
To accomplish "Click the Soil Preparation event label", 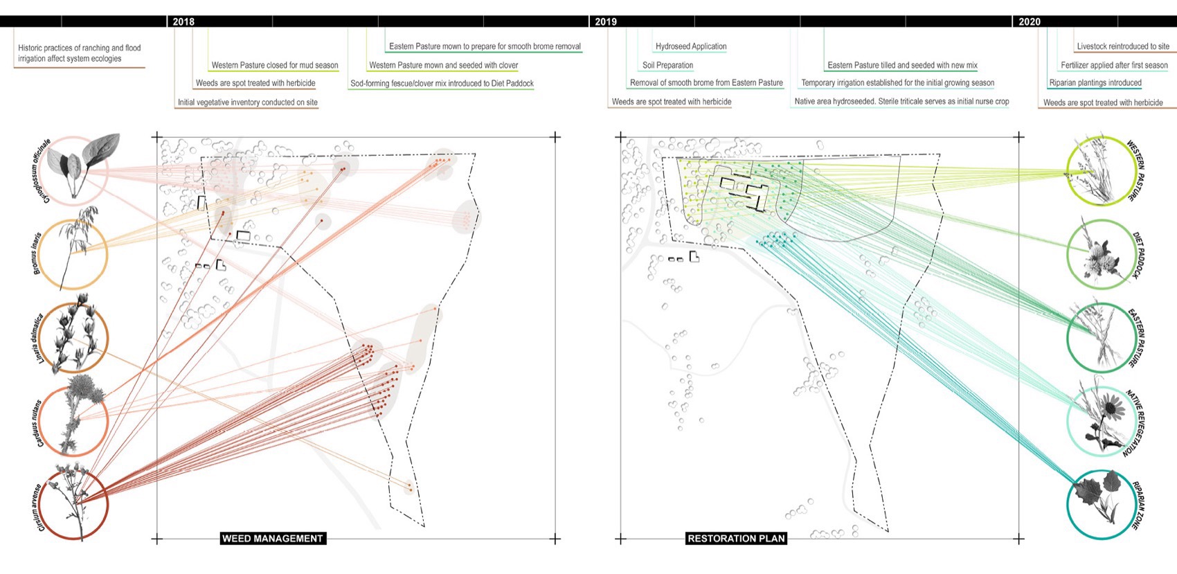I will click(x=667, y=65).
